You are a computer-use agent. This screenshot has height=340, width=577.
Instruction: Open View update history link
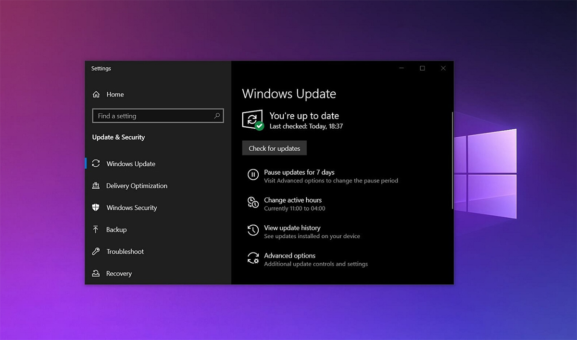[292, 228]
